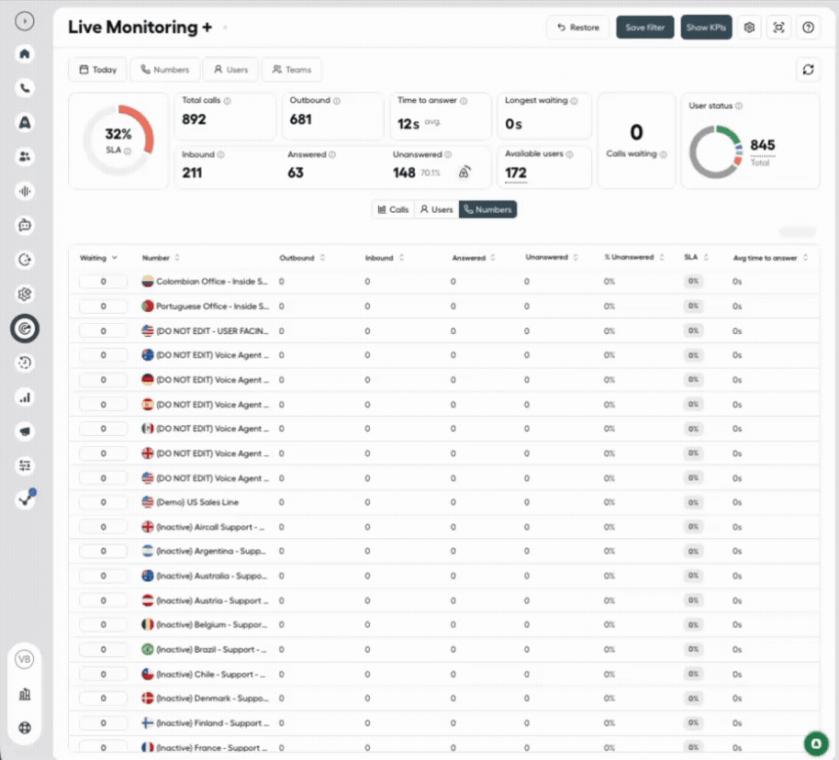Refresh data with the reload icon
Image resolution: width=839 pixels, height=760 pixels.
pos(808,70)
